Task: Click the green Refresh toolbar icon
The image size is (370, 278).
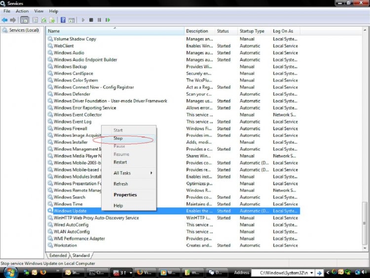Action: tap(43, 20)
